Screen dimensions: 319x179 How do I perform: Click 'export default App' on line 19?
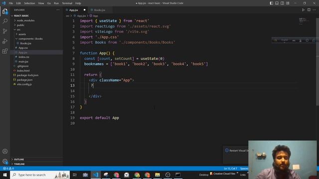[99, 118]
